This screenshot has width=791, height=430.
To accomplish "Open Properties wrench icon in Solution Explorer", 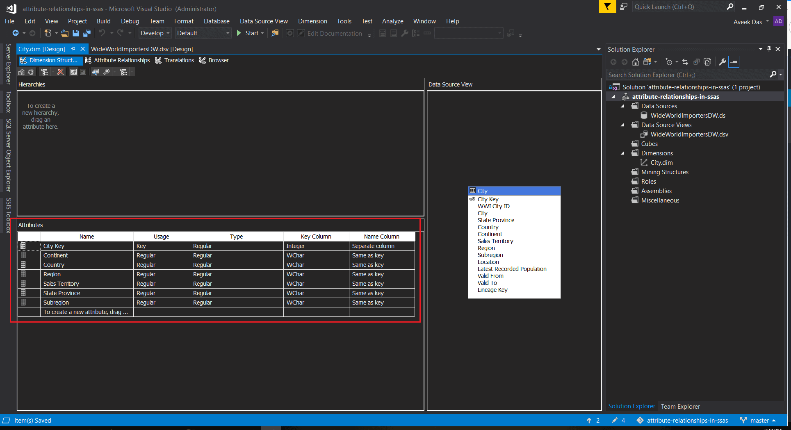I will [x=722, y=62].
